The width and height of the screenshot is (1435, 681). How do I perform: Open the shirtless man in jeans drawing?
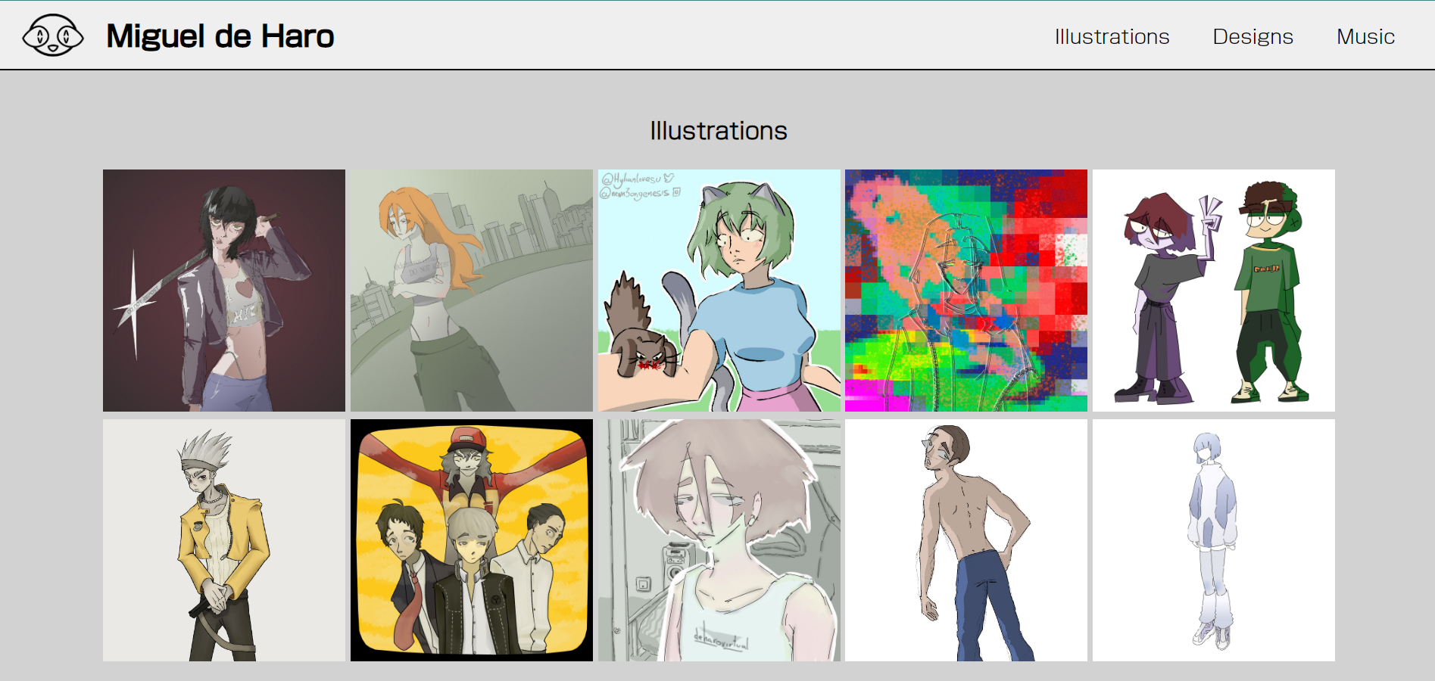pos(966,540)
